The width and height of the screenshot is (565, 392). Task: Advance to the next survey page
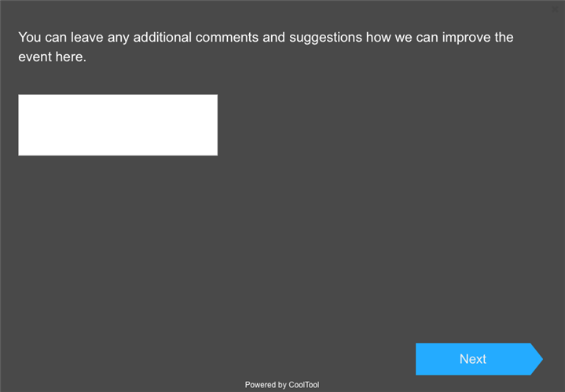pos(473,359)
